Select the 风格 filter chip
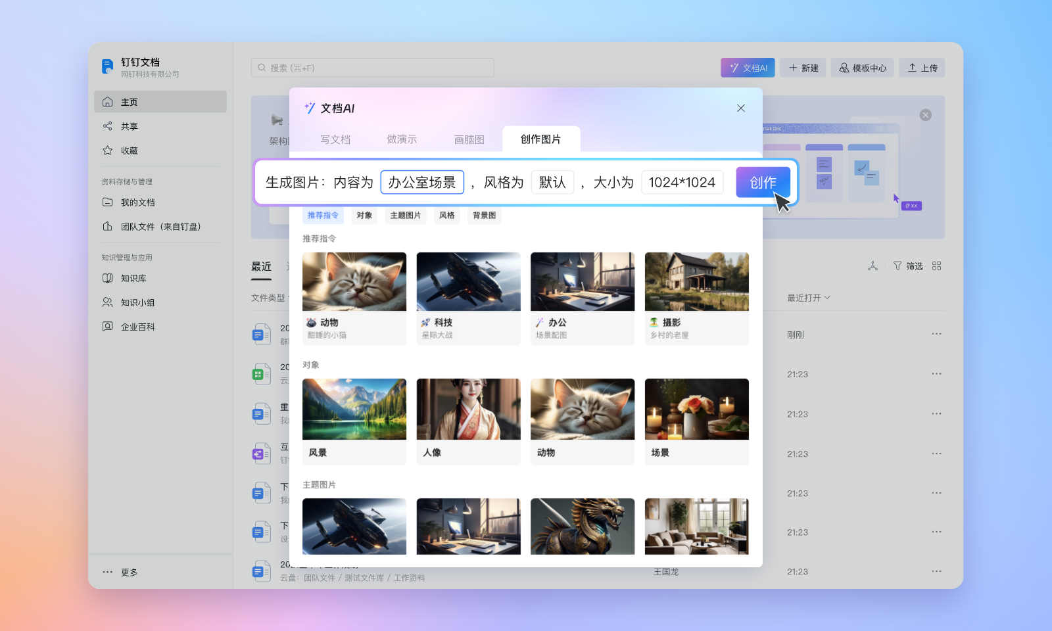Screen dimensions: 1052x631 pyautogui.click(x=447, y=216)
